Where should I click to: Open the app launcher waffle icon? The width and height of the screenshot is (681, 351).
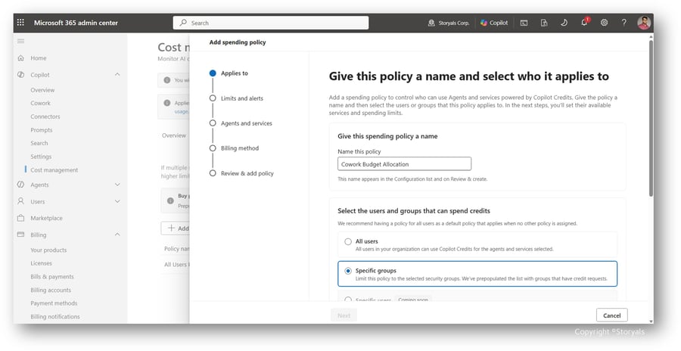pyautogui.click(x=20, y=23)
